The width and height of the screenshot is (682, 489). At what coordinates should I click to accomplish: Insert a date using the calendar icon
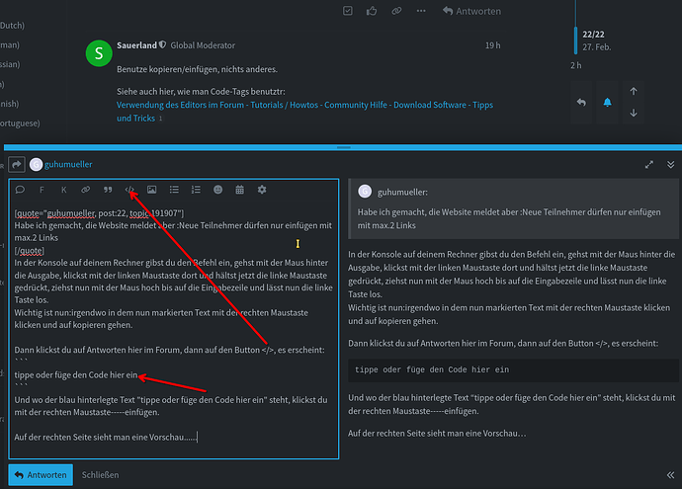point(239,189)
